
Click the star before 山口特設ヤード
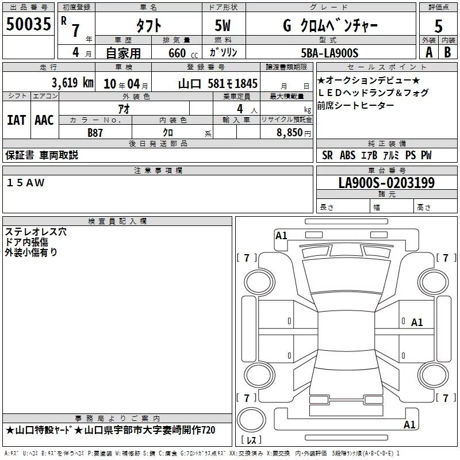(x=10, y=430)
